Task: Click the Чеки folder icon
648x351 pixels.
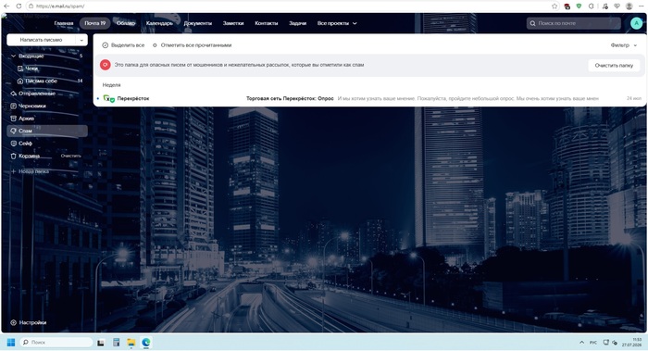Action: (20, 69)
